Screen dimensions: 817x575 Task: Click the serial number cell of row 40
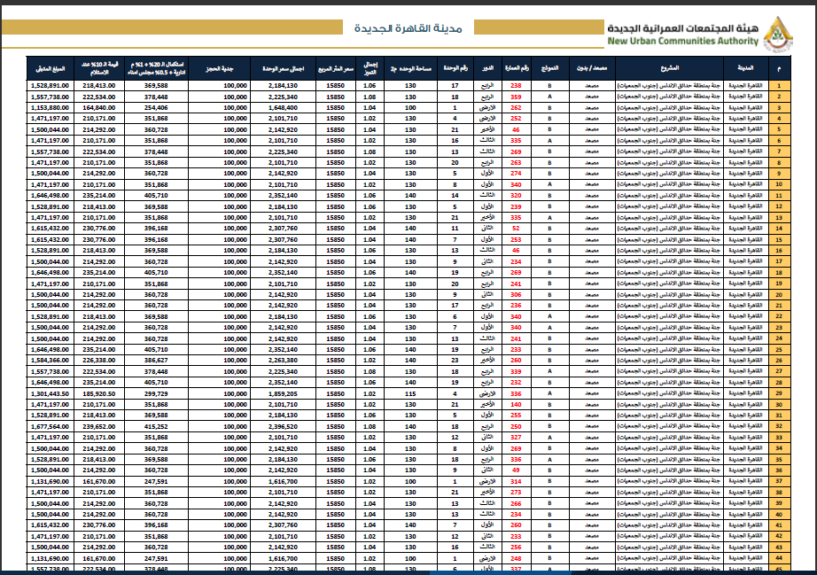(x=779, y=515)
